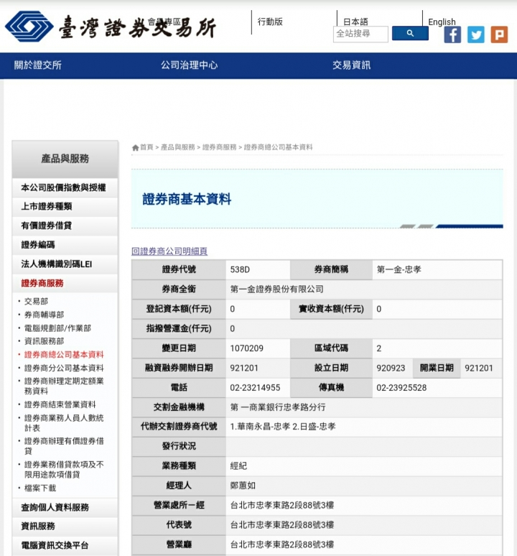This screenshot has height=556, width=517.
Task: Click the 證券商基本資料 page heading
Action: 187,199
